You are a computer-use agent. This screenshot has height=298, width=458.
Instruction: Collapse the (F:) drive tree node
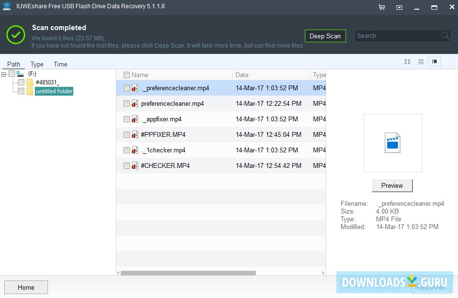pyautogui.click(x=3, y=73)
